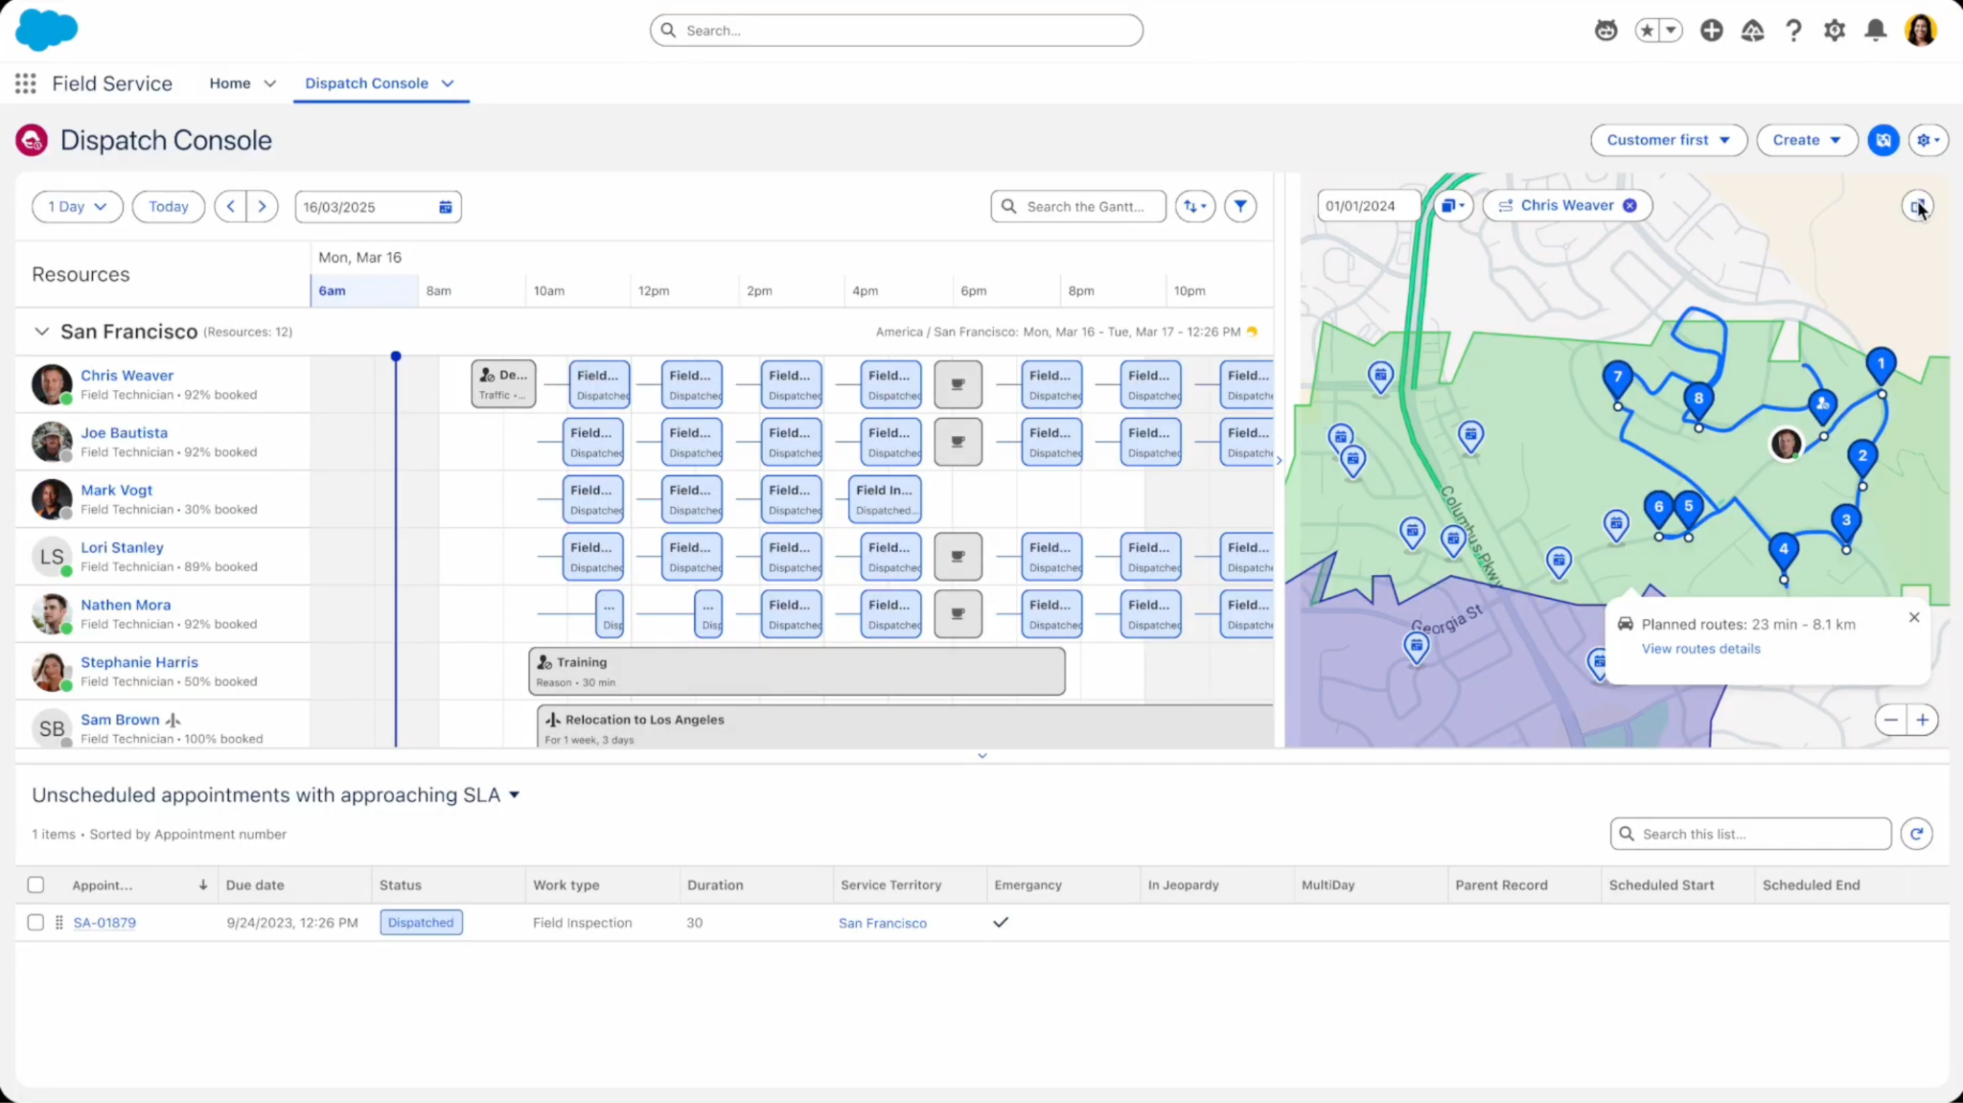Click Relocation to Los Angeles block
The image size is (1963, 1103).
tap(905, 726)
